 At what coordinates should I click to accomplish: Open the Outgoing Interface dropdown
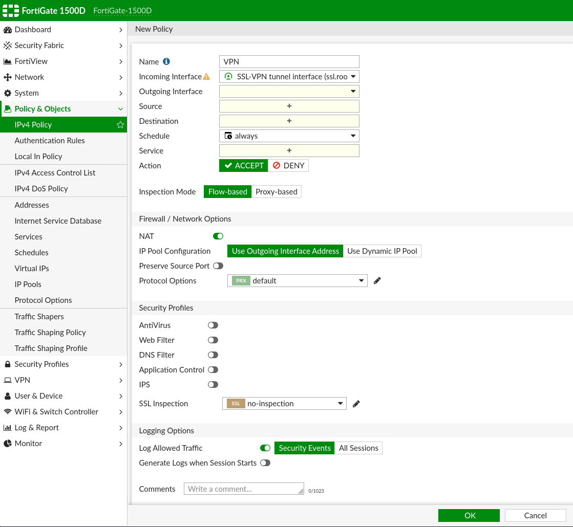pos(289,92)
